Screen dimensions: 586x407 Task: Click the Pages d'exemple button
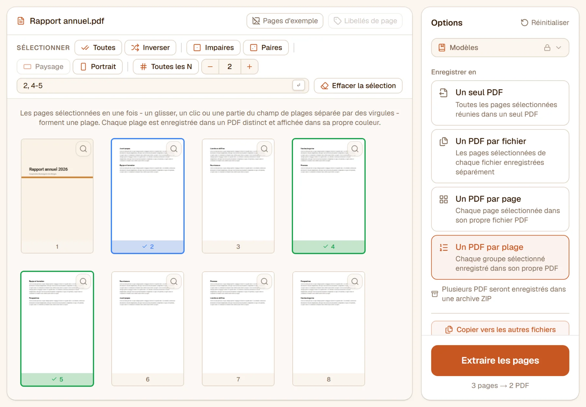285,21
